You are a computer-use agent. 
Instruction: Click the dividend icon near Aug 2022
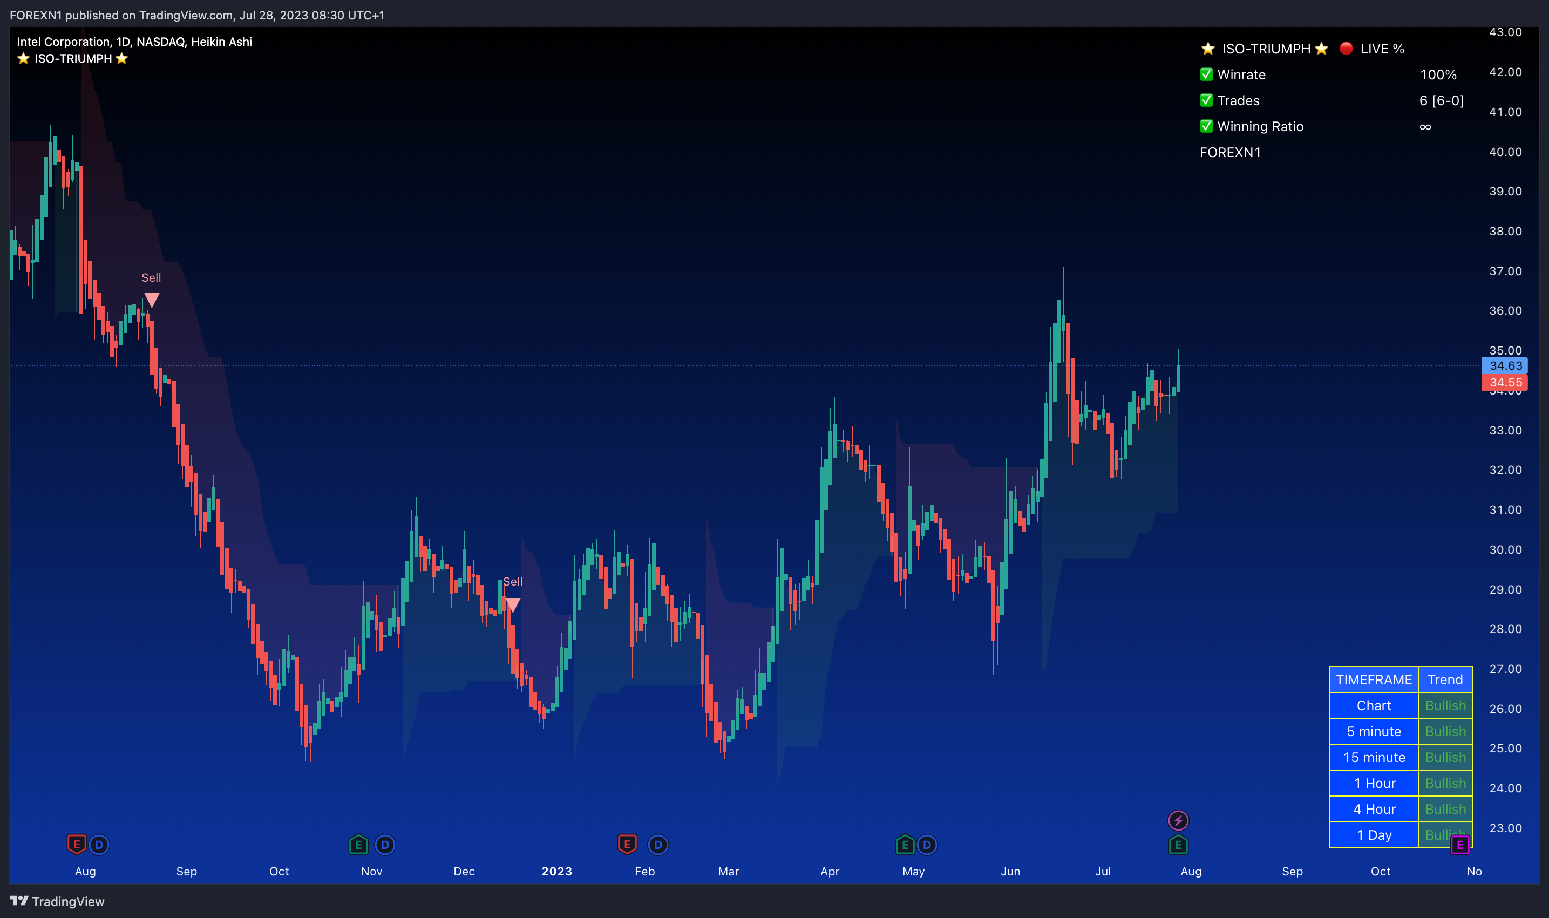tap(99, 845)
